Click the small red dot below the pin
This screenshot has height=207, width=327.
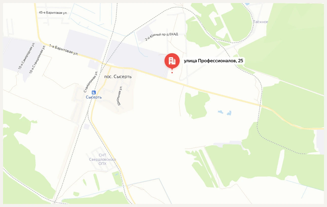pyautogui.click(x=172, y=73)
